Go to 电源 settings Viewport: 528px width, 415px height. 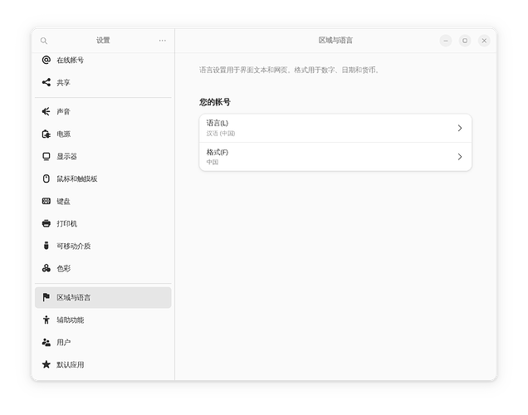pyautogui.click(x=103, y=134)
